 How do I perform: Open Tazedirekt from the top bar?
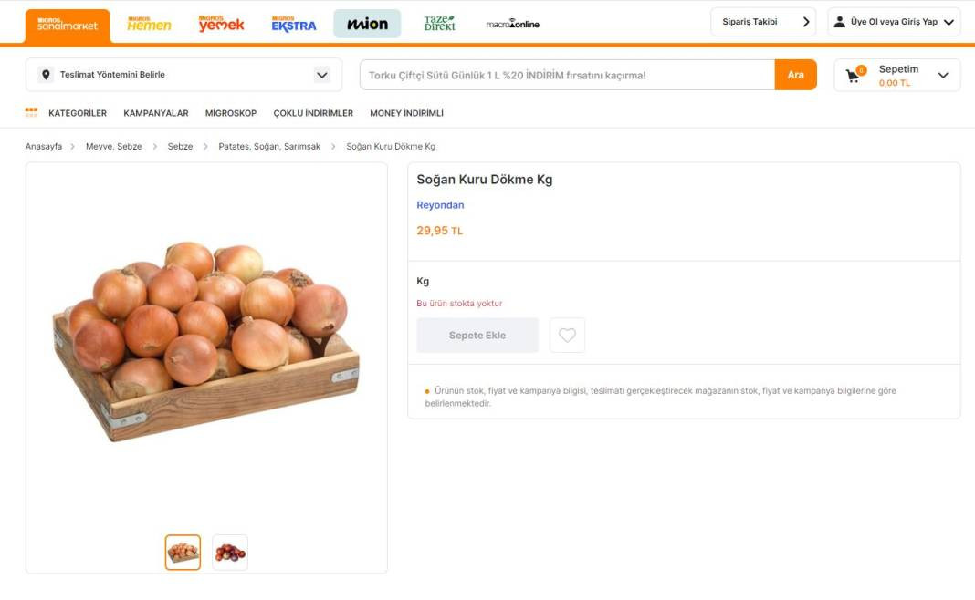[440, 23]
